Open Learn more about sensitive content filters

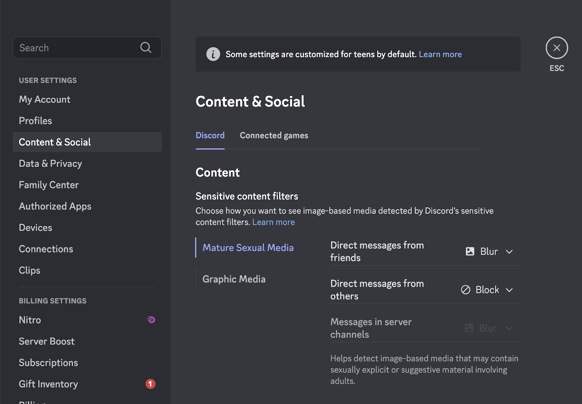click(x=273, y=222)
